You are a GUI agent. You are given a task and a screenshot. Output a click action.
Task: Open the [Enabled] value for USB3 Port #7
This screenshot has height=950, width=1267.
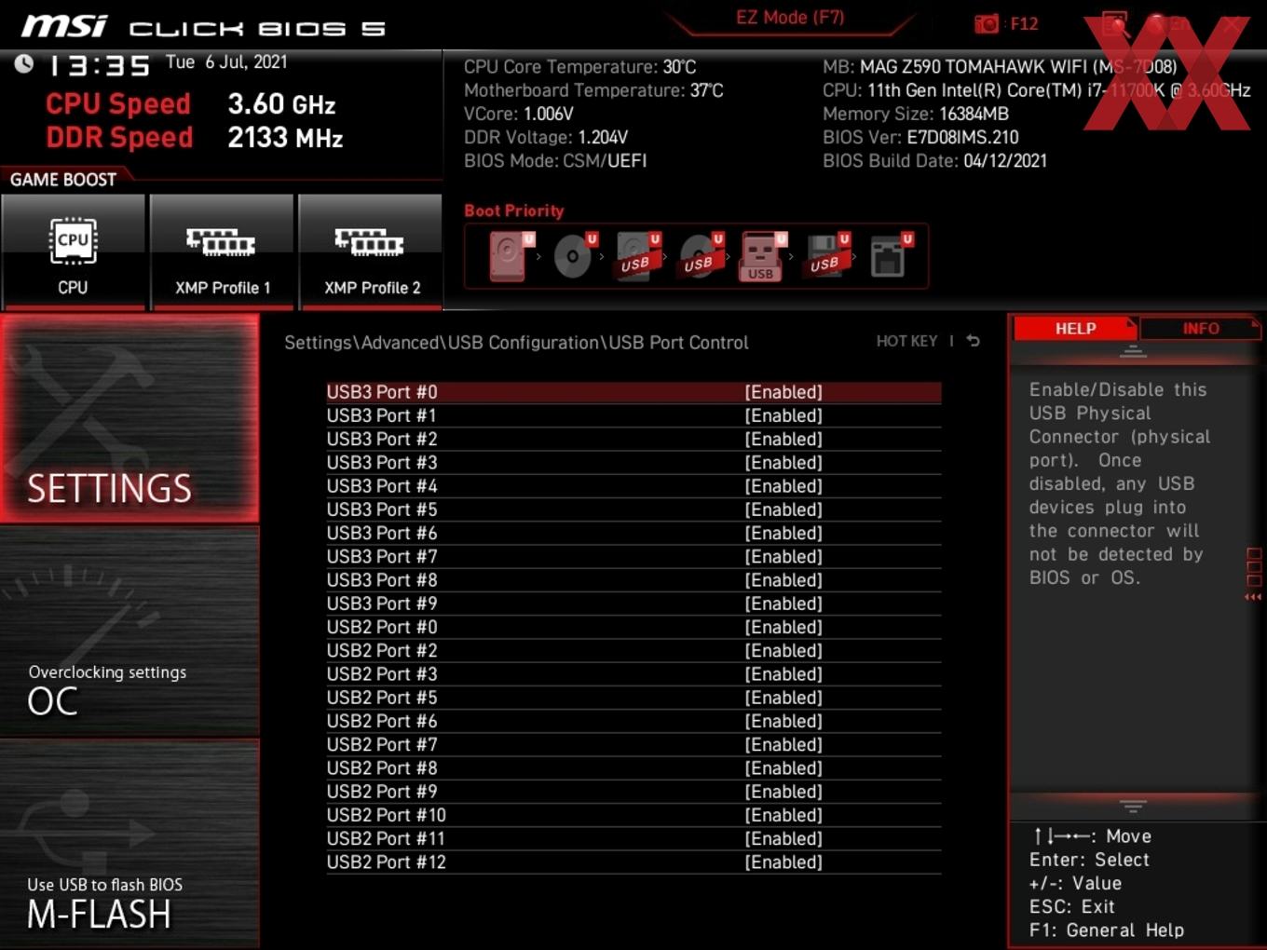(x=783, y=557)
